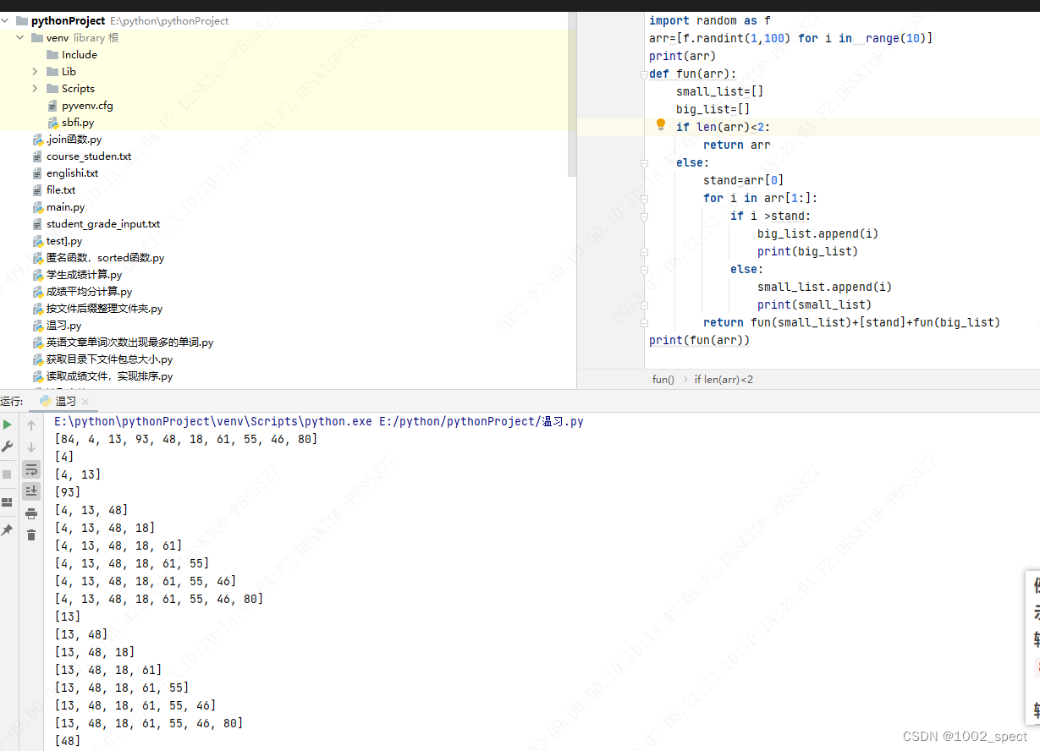
Task: Click the 'big_list=[]' code line
Action: (713, 109)
